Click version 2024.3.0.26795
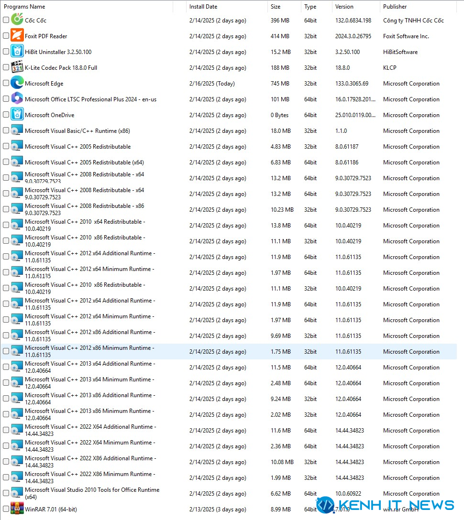Image resolution: width=464 pixels, height=520 pixels. coord(353,36)
